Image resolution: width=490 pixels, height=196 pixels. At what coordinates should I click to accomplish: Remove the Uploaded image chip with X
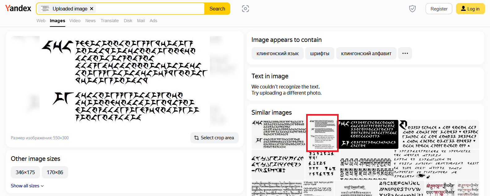(92, 9)
